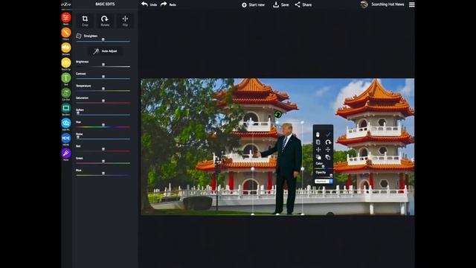
Task: Click the Rotate tool in Basic Edits
Action: tap(105, 21)
